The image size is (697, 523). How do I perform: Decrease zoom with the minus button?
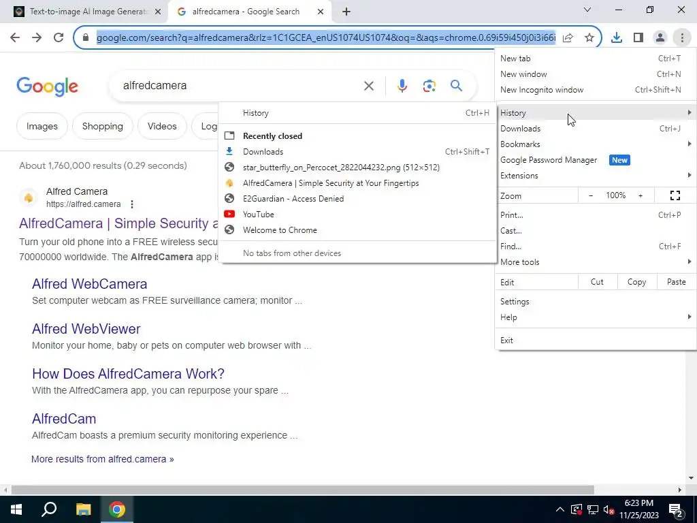591,195
